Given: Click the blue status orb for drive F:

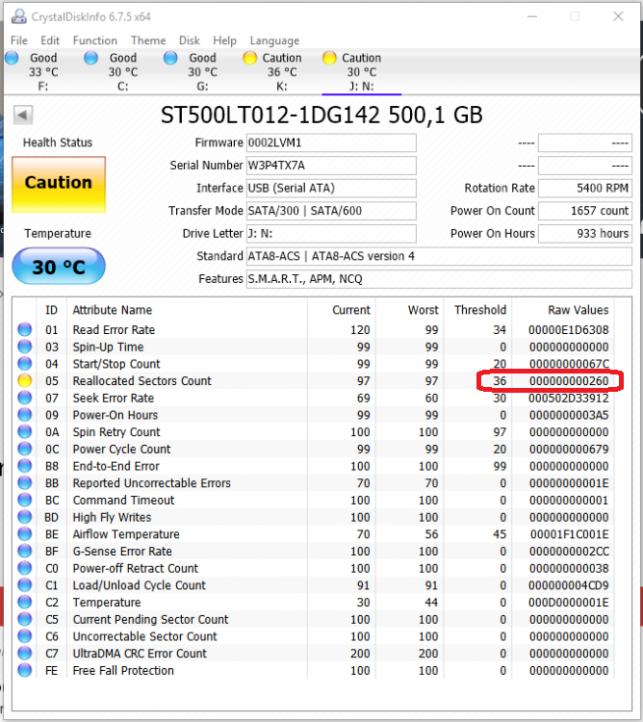Looking at the screenshot, I should coord(12,58).
